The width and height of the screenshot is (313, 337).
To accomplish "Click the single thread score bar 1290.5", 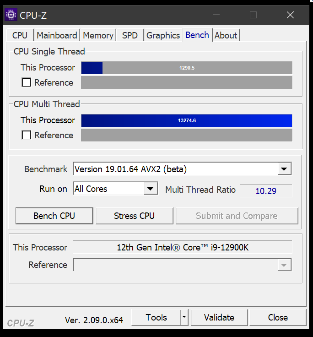I will [187, 68].
